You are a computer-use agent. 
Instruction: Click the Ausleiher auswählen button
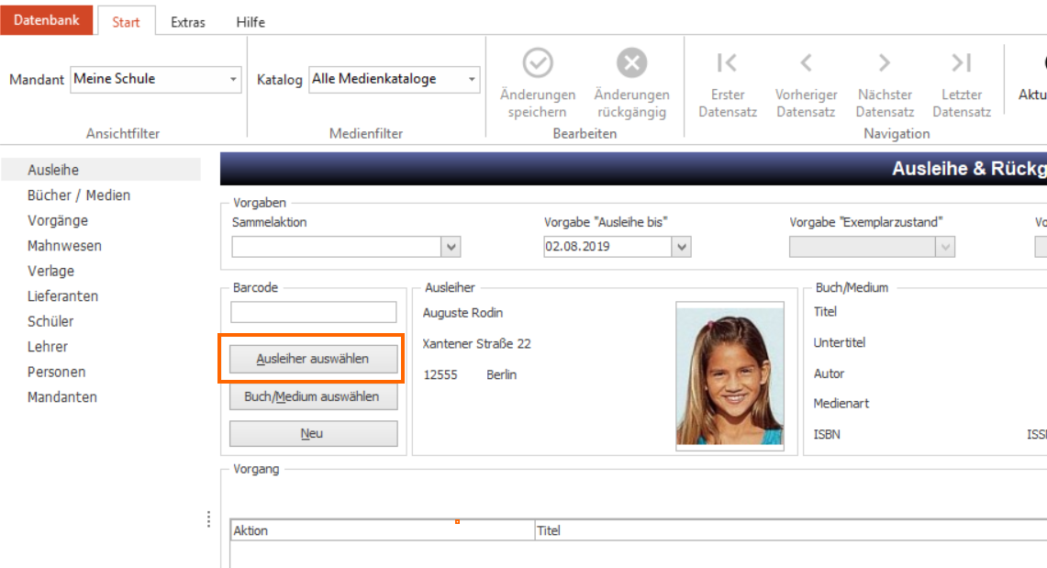tap(313, 359)
